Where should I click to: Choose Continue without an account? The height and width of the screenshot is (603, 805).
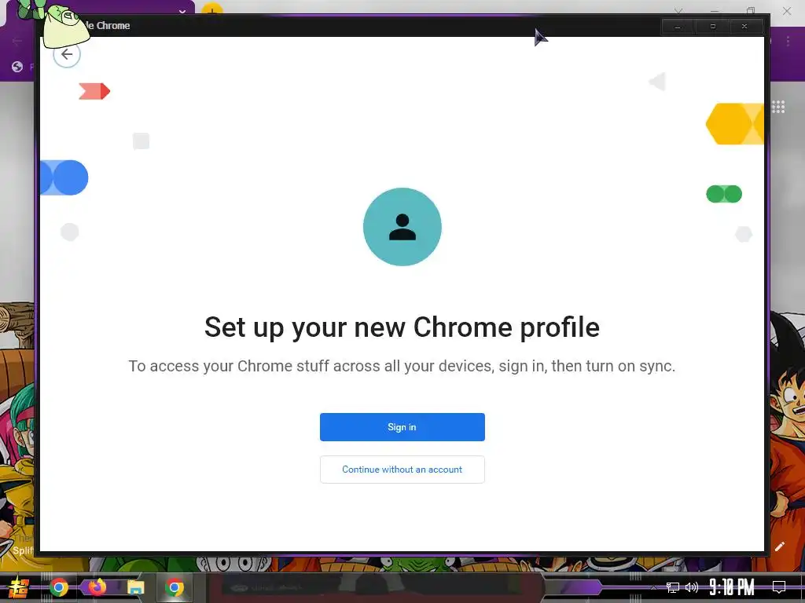click(402, 470)
